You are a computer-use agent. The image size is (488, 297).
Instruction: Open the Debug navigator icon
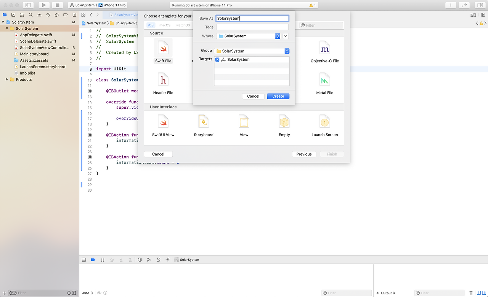click(x=57, y=15)
